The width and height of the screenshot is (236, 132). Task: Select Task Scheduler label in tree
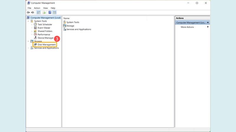click(x=45, y=24)
